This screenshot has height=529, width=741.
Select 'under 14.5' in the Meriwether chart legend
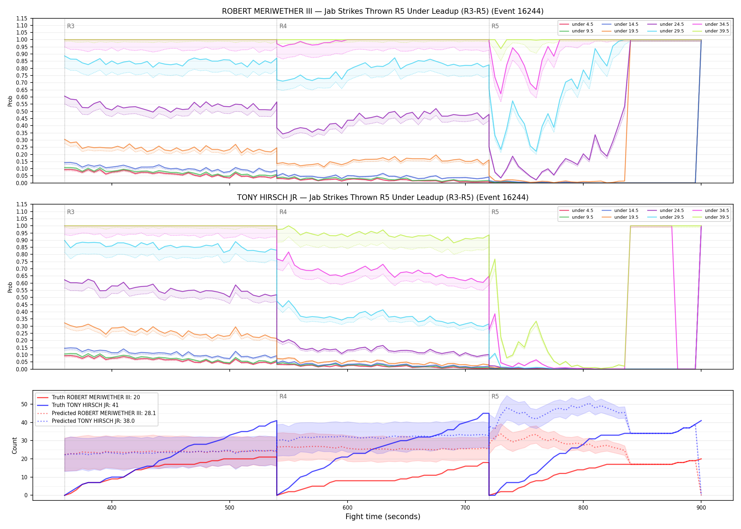click(620, 24)
